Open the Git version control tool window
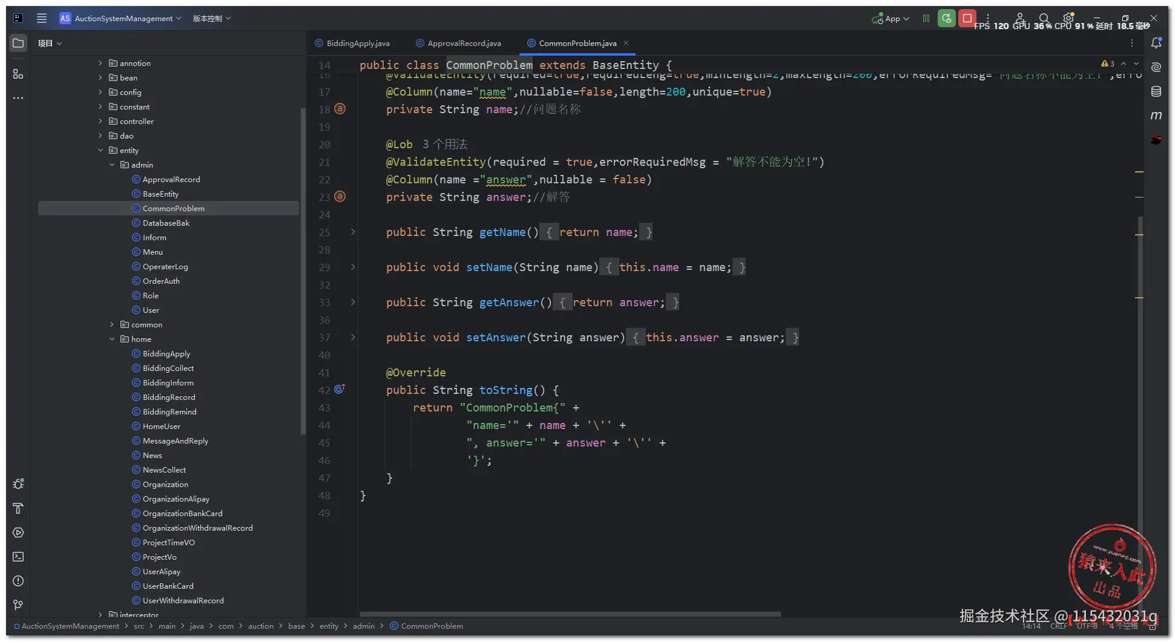Viewport: 1175px width, 642px height. pyautogui.click(x=18, y=605)
